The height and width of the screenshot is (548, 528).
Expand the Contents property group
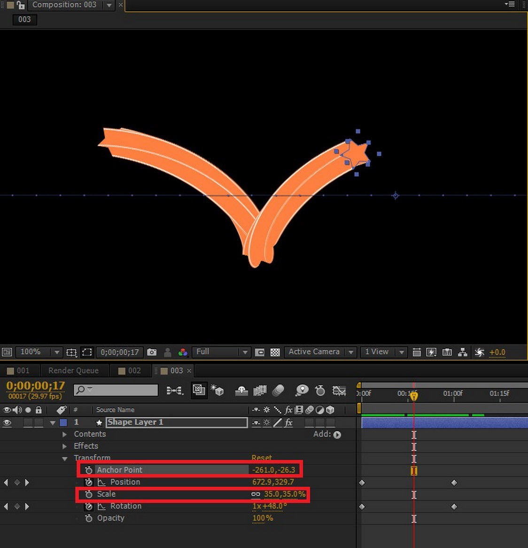point(65,434)
